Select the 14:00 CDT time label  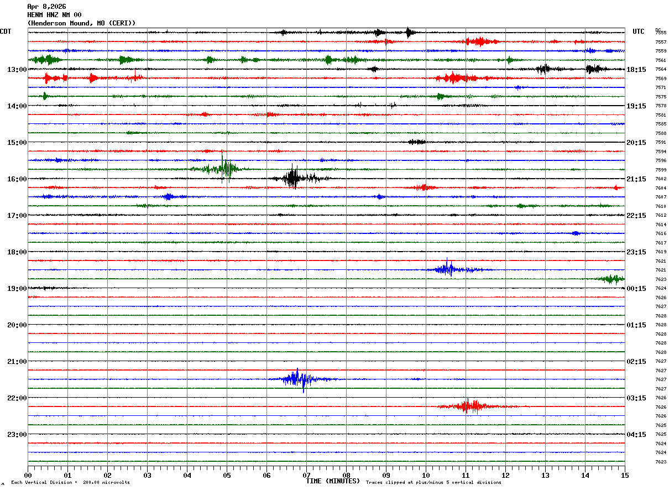pyautogui.click(x=17, y=106)
